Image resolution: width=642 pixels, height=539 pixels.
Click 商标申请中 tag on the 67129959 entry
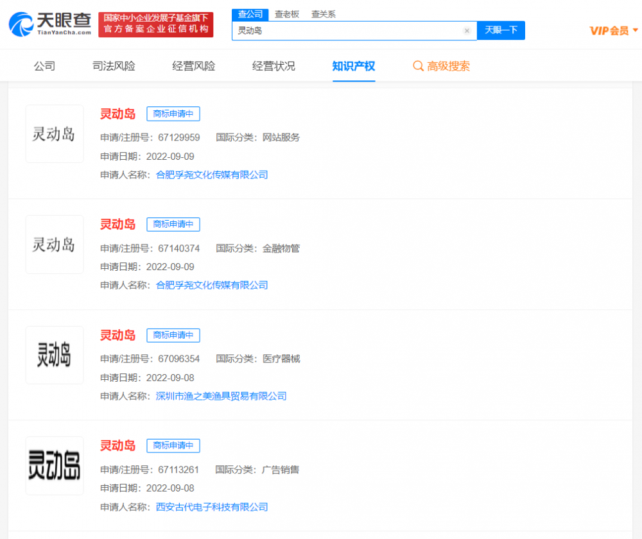(x=173, y=114)
